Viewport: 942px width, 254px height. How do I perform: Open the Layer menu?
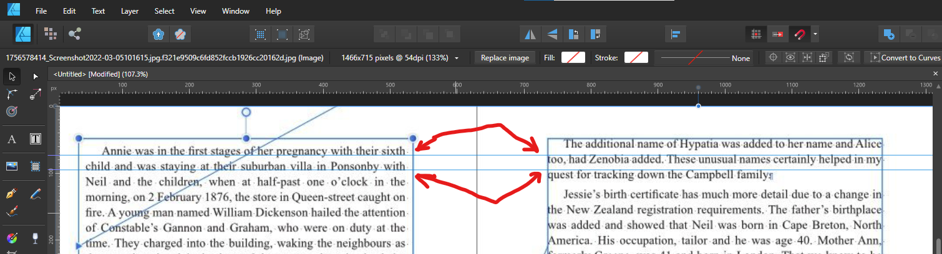[130, 11]
